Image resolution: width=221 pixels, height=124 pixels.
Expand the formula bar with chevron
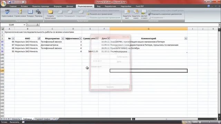coord(220,25)
